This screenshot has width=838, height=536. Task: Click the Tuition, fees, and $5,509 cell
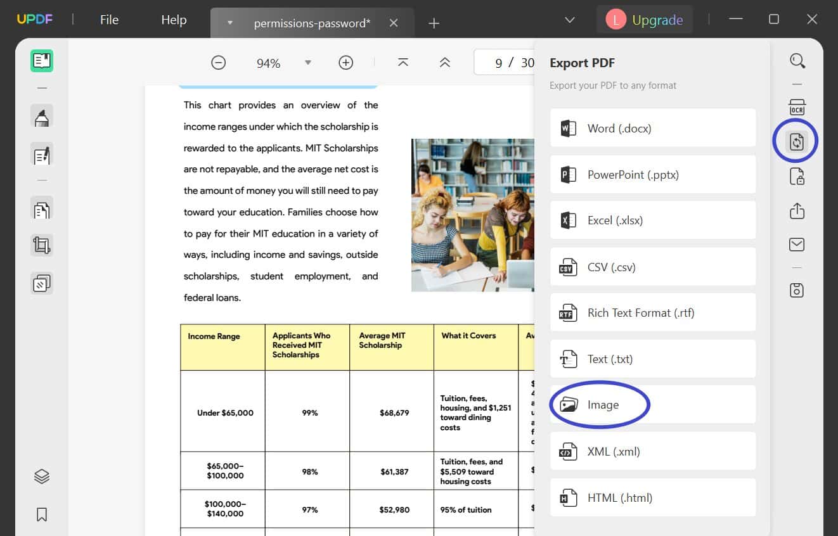(x=476, y=471)
